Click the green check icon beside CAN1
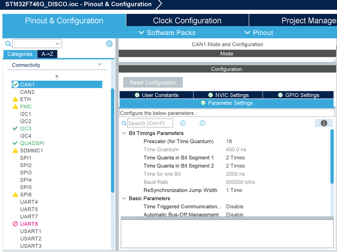Screen dimensions: 337x252 tap(15, 84)
